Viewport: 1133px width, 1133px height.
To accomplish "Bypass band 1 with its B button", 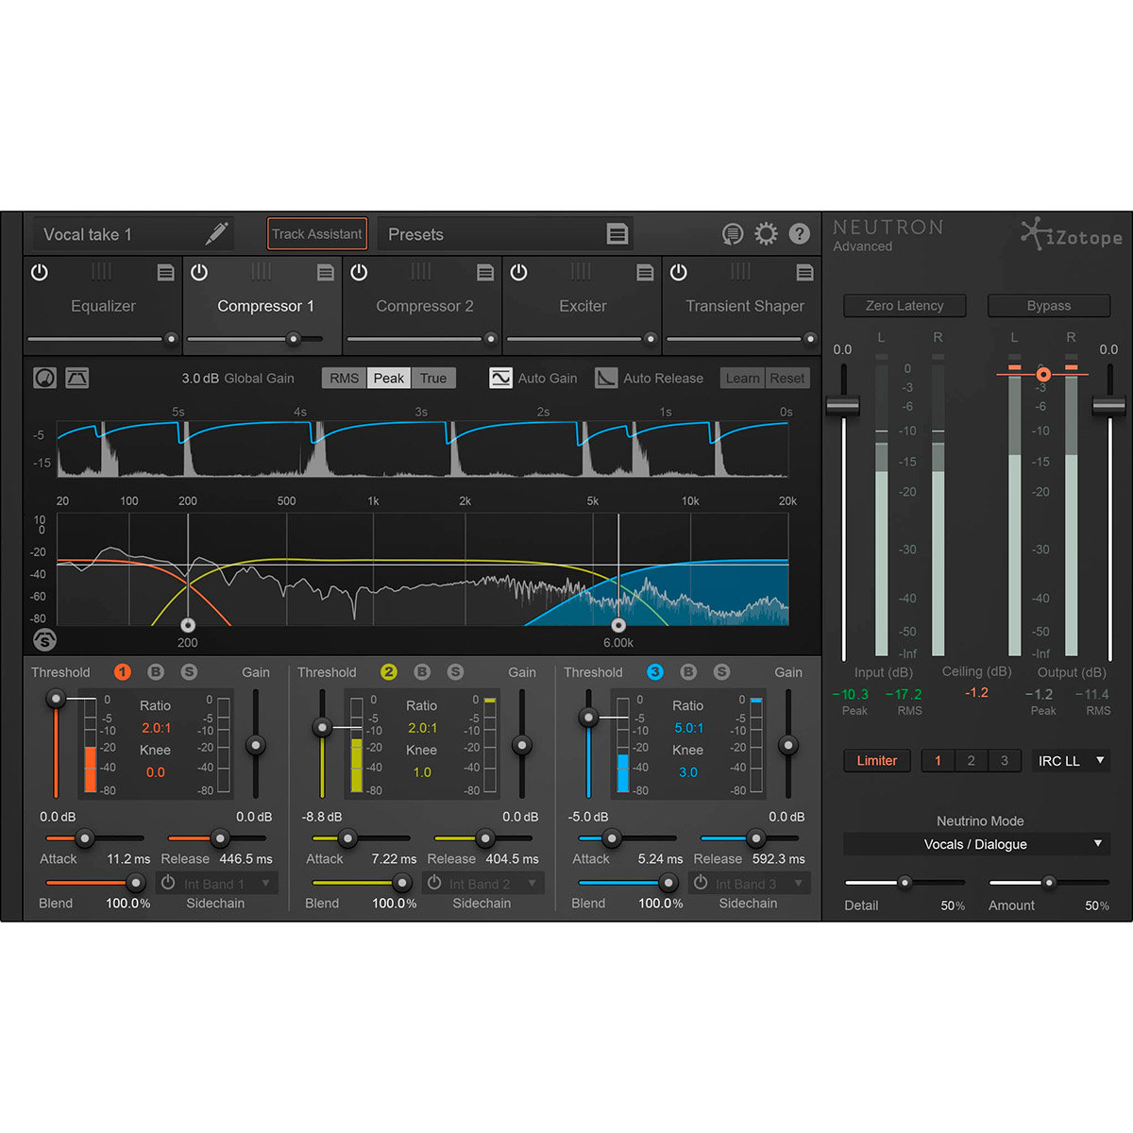I will pyautogui.click(x=156, y=672).
